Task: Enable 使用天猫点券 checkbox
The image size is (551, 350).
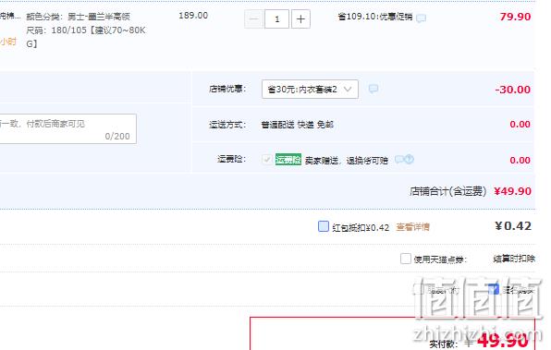Action: 406,259
